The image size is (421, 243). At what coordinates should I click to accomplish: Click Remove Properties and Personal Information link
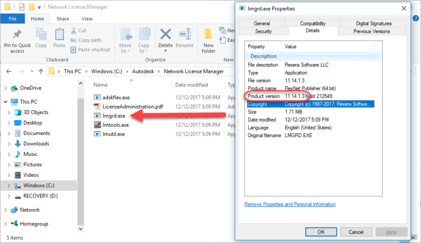click(289, 204)
